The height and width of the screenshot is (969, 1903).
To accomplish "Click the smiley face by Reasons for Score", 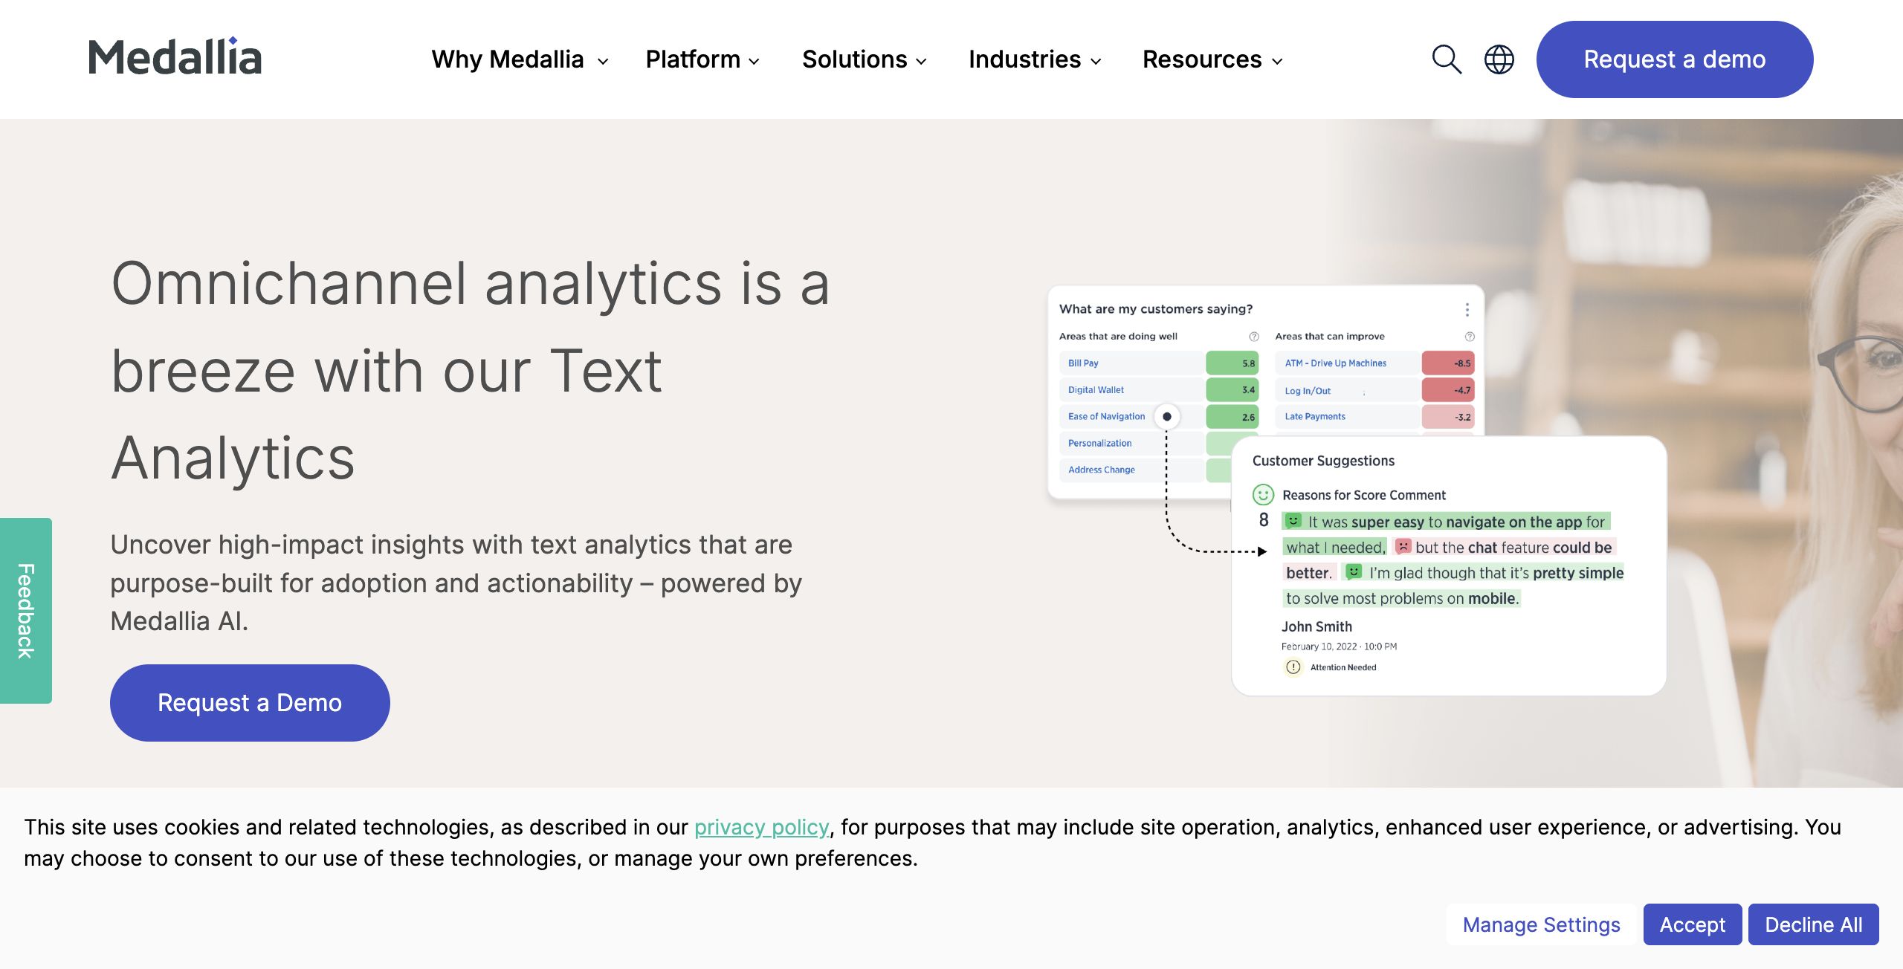I will (x=1263, y=495).
